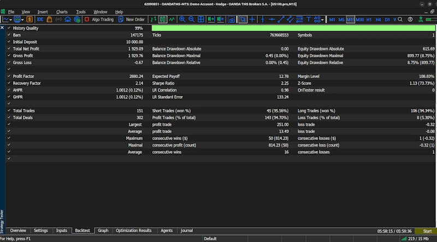Toggle the History Quality row checkmark

pyautogui.click(x=9, y=28)
